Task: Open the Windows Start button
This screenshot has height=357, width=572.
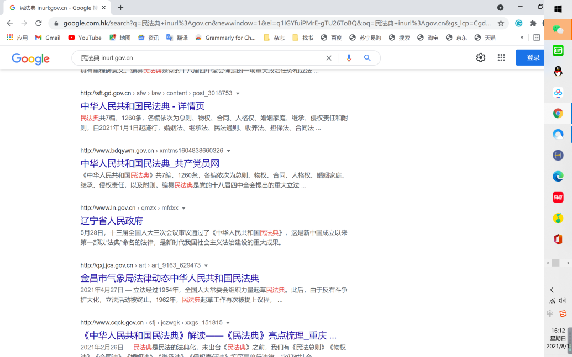Action: pyautogui.click(x=558, y=9)
